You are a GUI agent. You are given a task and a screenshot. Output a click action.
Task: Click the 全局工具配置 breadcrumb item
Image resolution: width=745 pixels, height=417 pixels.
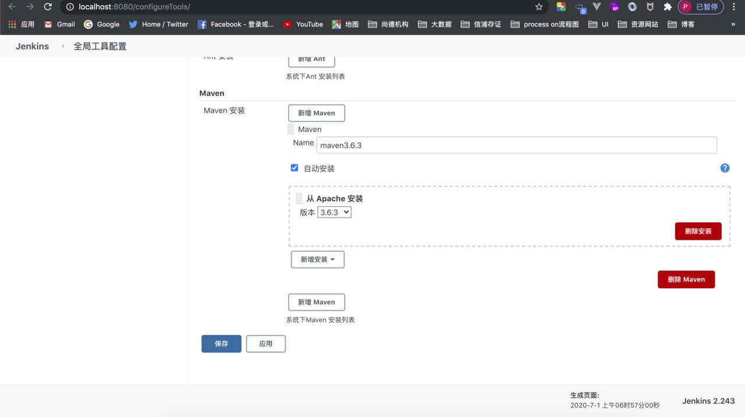tap(100, 46)
